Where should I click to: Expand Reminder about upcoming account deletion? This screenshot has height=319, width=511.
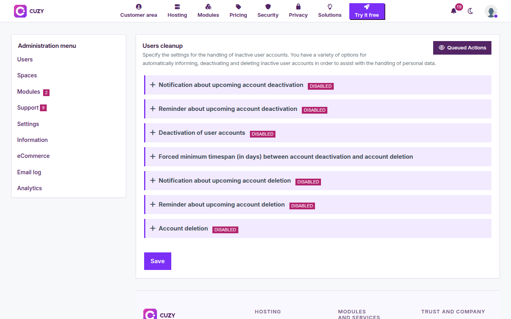pos(318,205)
